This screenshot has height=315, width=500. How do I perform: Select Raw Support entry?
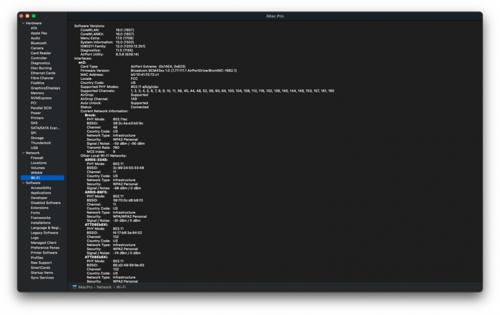41,263
